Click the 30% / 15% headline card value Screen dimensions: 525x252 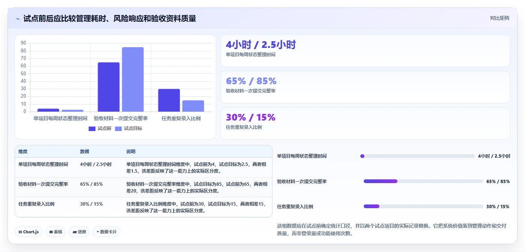coord(251,117)
